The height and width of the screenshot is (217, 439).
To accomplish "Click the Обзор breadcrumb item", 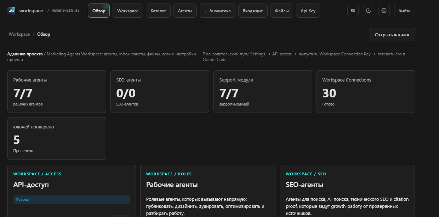I will [x=44, y=34].
